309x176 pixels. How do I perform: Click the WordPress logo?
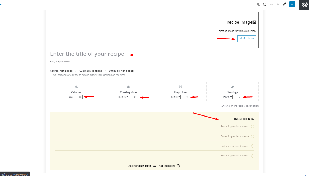[x=304, y=5]
